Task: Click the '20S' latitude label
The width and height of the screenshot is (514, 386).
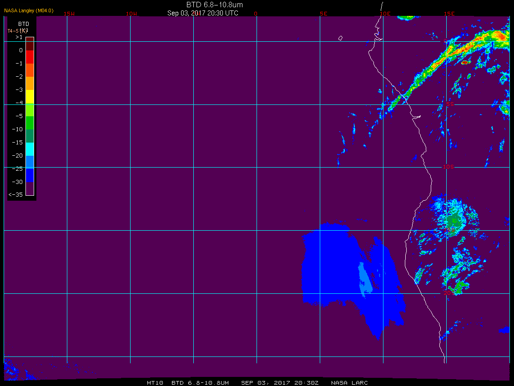Action: (x=448, y=293)
